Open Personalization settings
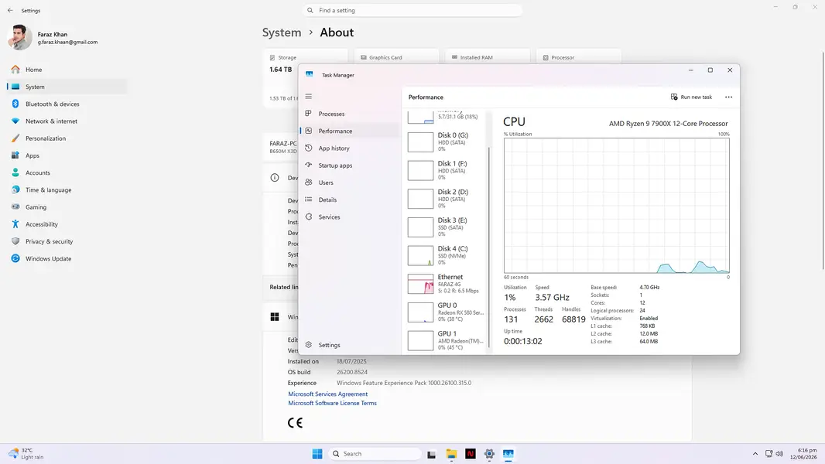The image size is (825, 464). click(x=67, y=138)
